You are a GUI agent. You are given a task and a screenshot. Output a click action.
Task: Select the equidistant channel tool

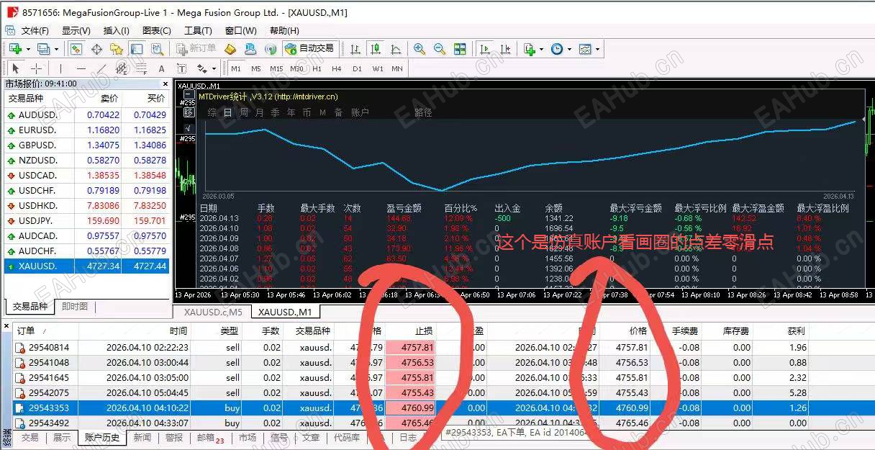click(121, 68)
